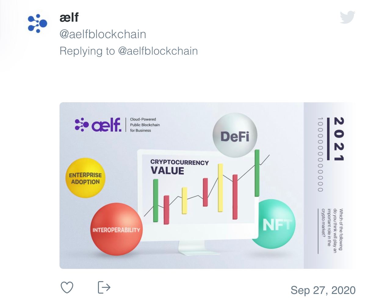
Task: Click the 1000000000000 vertical number
Action: (x=320, y=154)
